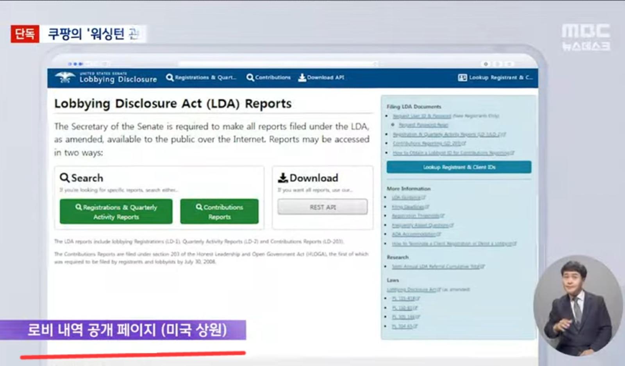Click the magnifier icon beside Registrations & Quarterly
The height and width of the screenshot is (366, 625).
[170, 77]
